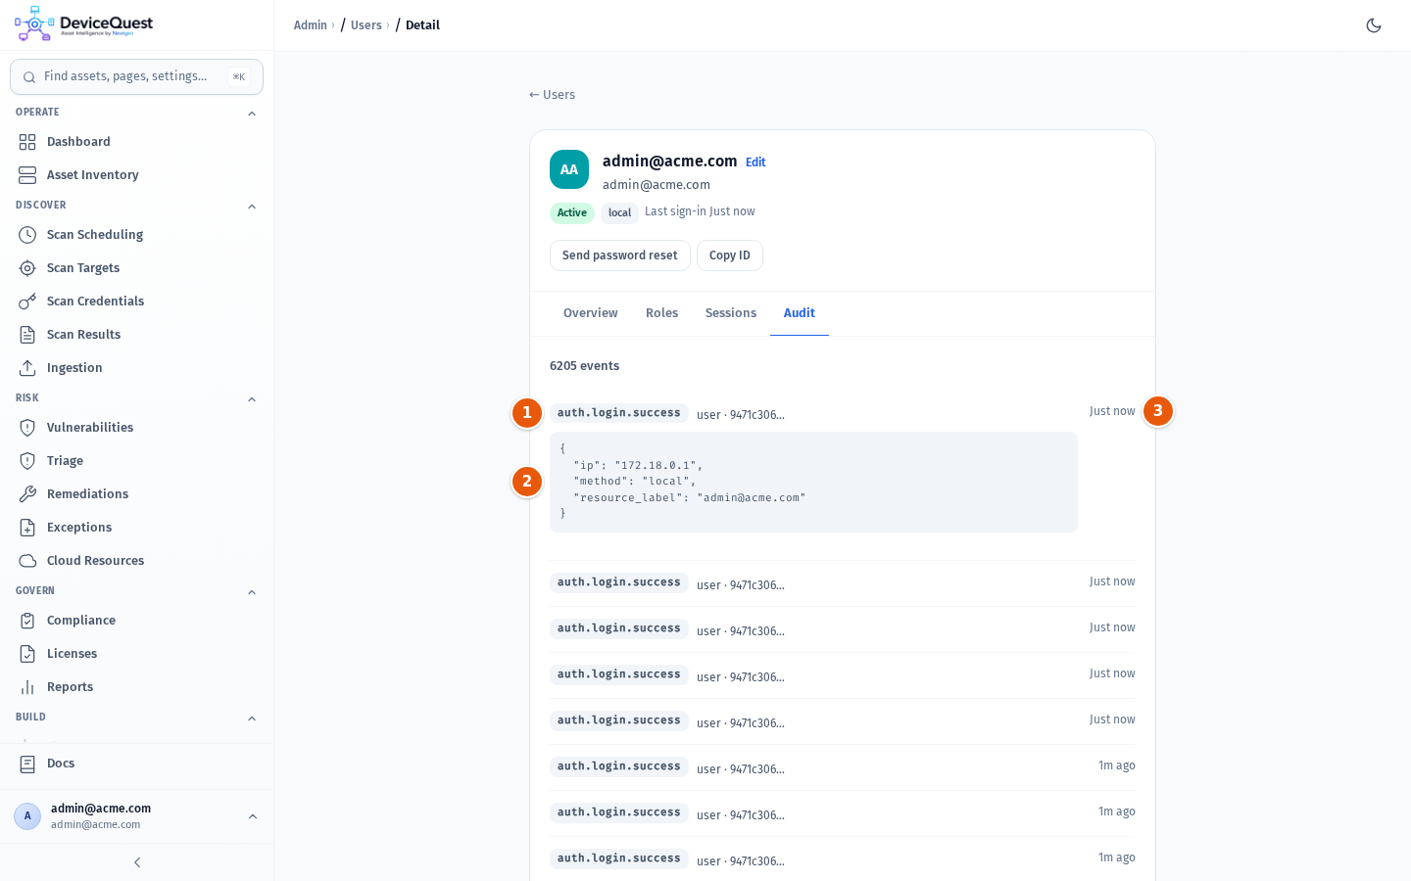Viewport: 1411px width, 881px height.
Task: Select the Scan Targets icon
Action: pyautogui.click(x=27, y=268)
